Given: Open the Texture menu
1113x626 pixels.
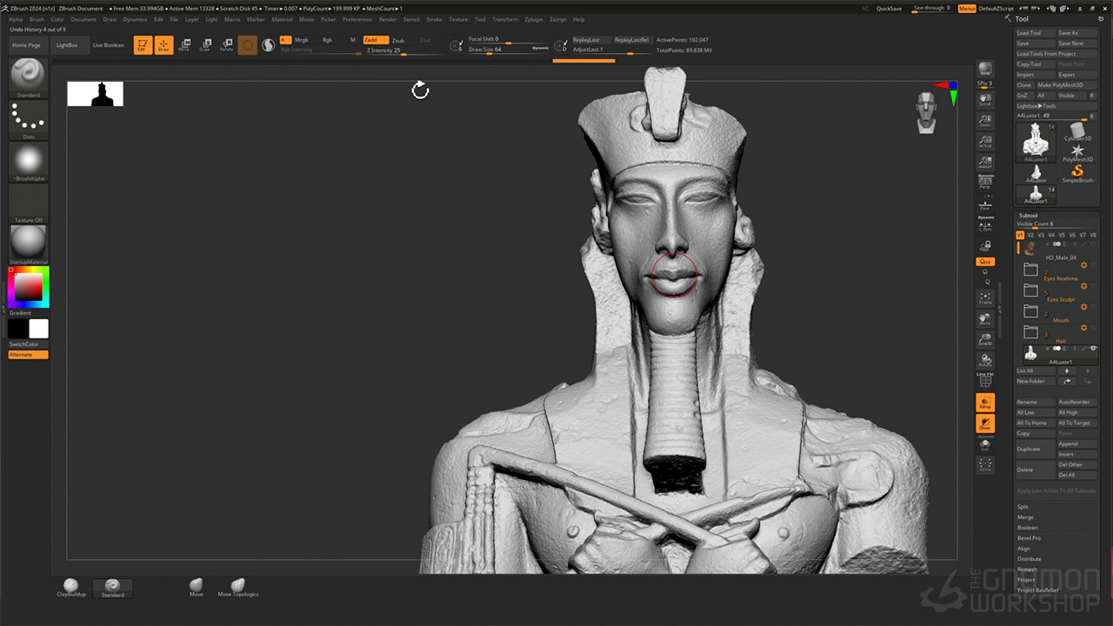Looking at the screenshot, I should [458, 19].
